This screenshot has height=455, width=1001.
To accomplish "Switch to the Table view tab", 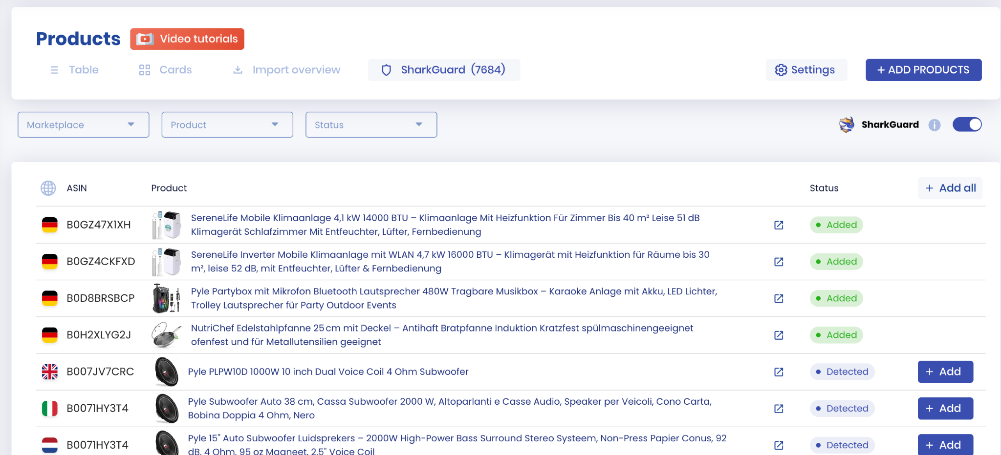I will tap(74, 70).
